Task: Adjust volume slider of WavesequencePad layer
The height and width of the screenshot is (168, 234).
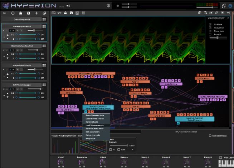Action: click(x=35, y=30)
